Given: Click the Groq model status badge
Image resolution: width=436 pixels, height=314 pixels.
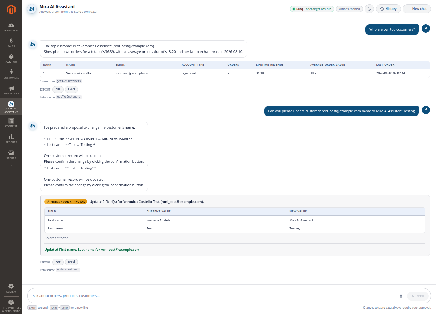Looking at the screenshot, I should (x=312, y=9).
